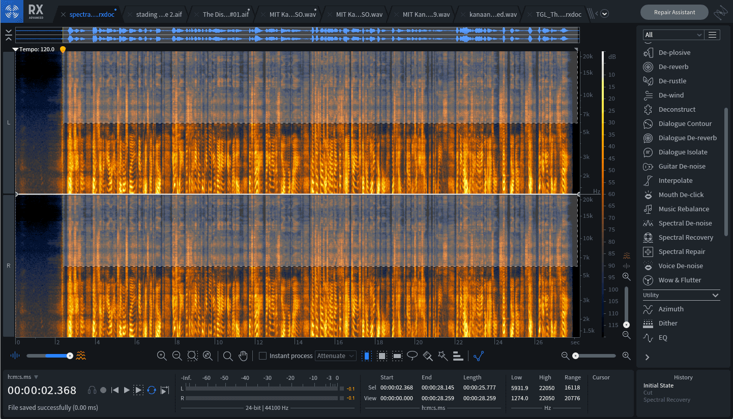This screenshot has height=419, width=733.
Task: Enable the Instant process checkbox
Action: (x=262, y=356)
